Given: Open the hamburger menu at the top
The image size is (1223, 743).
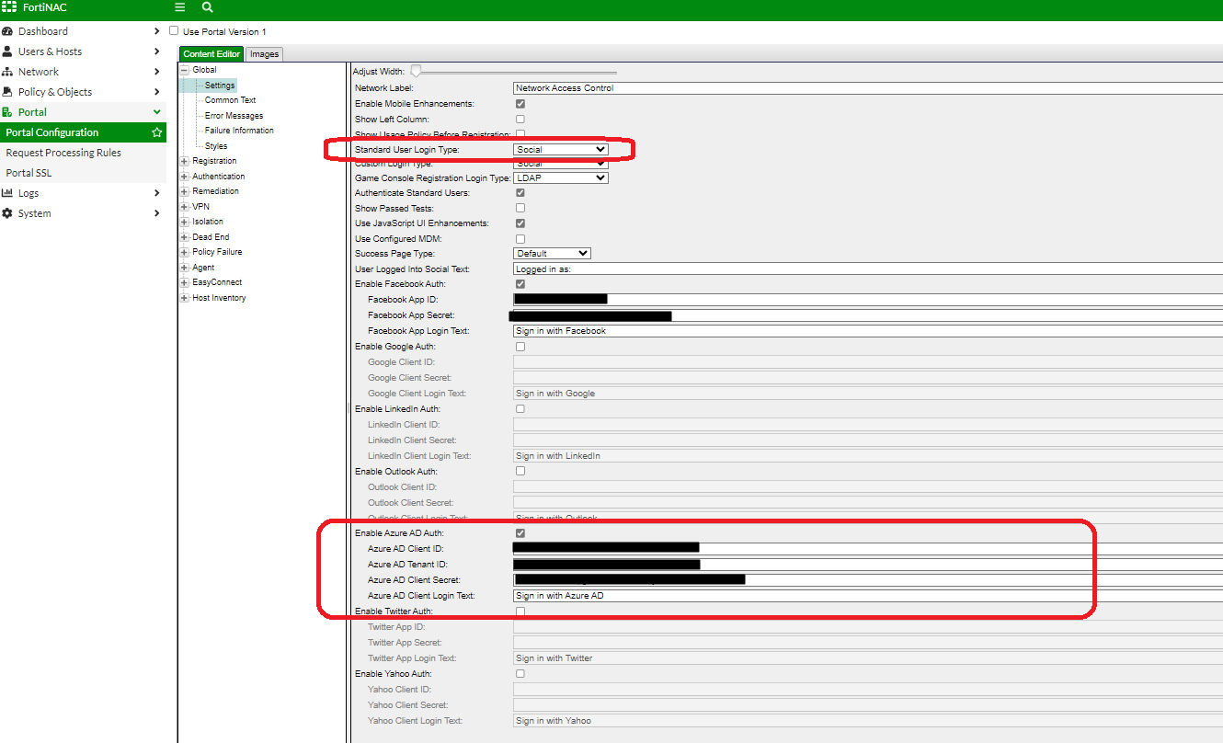Looking at the screenshot, I should click(x=179, y=7).
